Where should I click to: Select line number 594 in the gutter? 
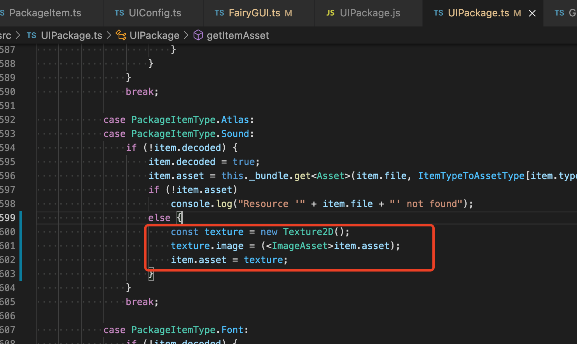pos(8,147)
